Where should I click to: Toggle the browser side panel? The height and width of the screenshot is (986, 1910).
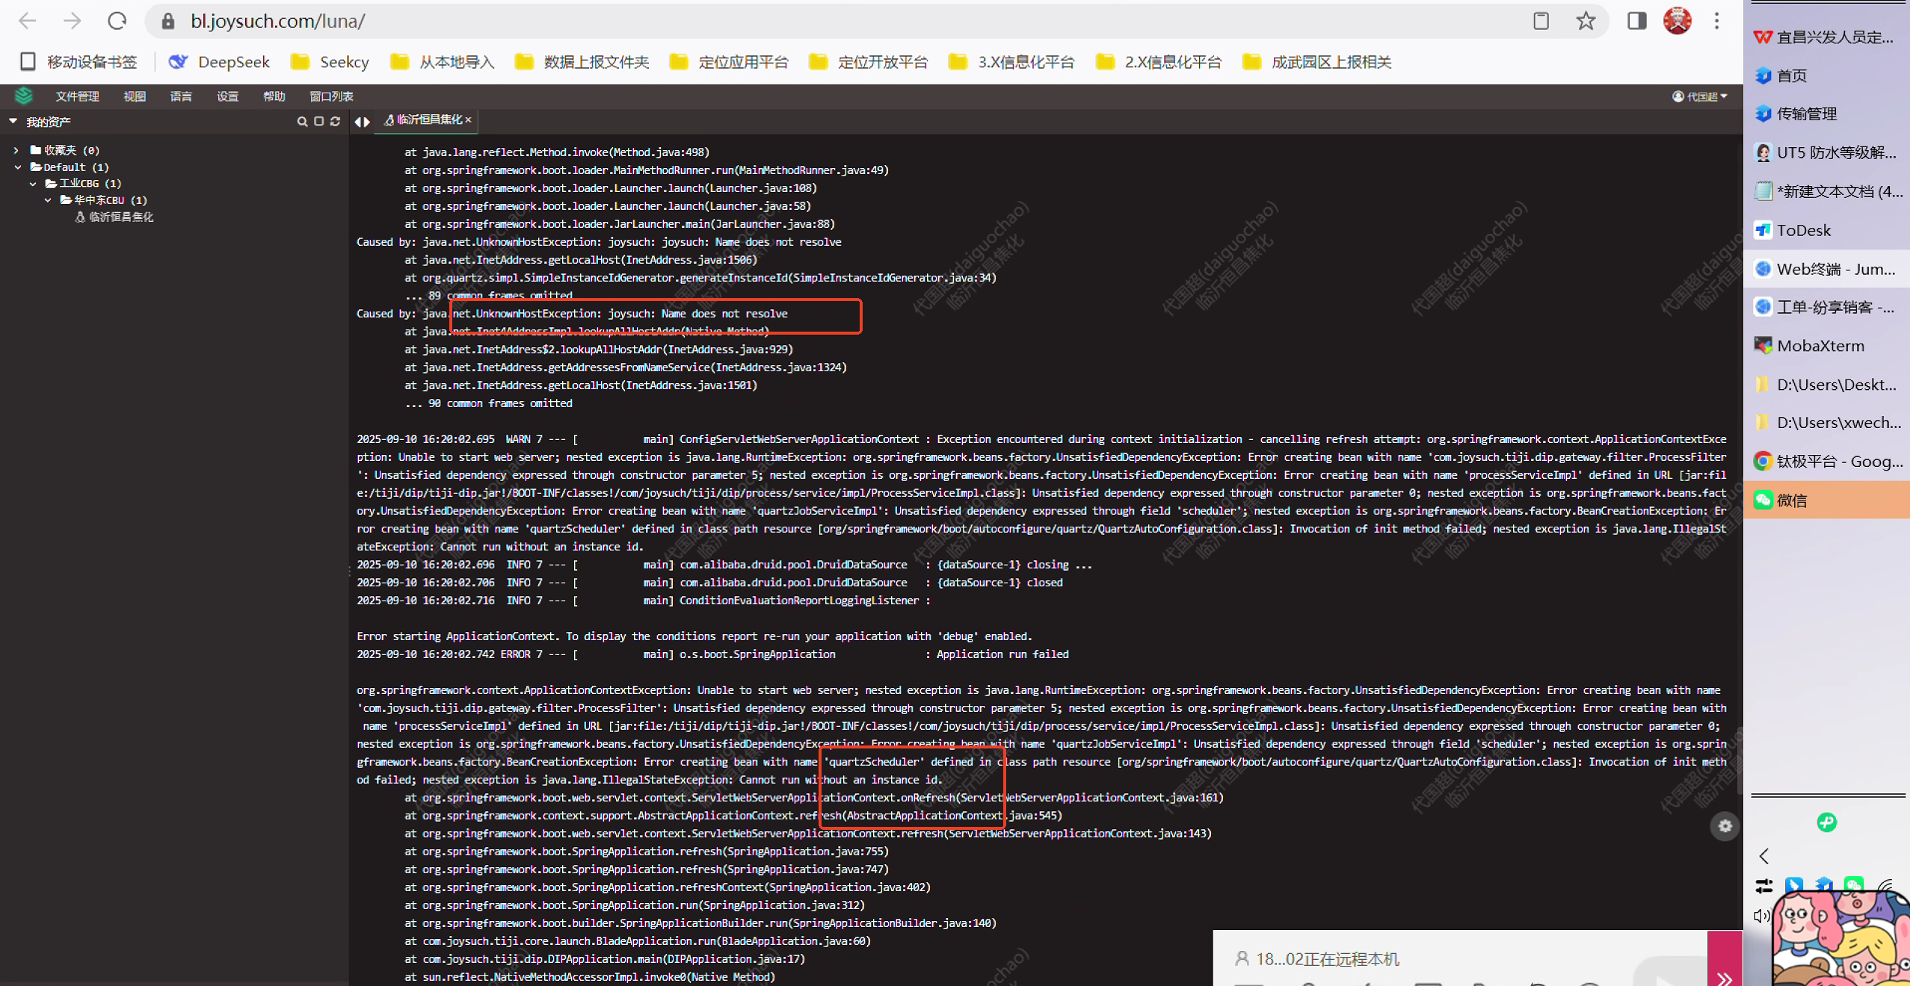pyautogui.click(x=1636, y=21)
